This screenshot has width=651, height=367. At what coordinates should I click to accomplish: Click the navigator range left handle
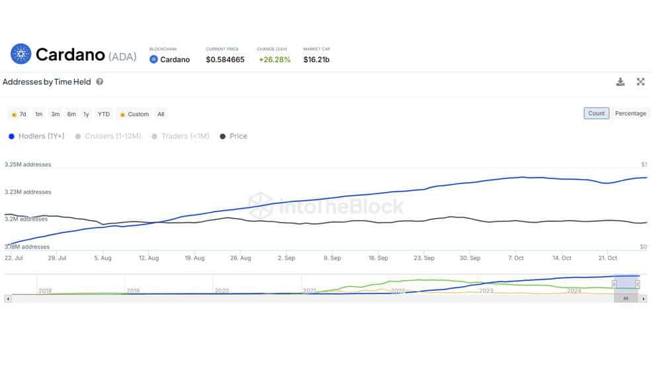pyautogui.click(x=614, y=284)
